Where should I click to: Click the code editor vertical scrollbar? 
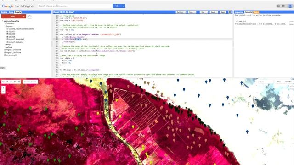[233, 44]
